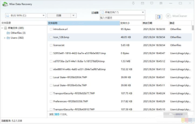This screenshot has width=195, height=125.
Task: Click the file list vertical scrollbar
Action: click(193, 60)
